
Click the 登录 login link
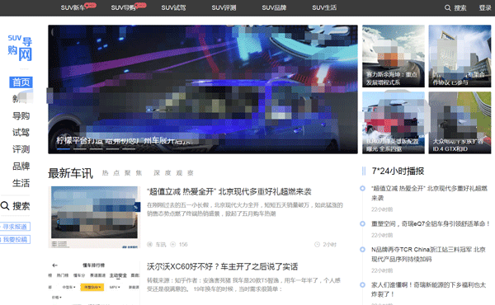(x=485, y=8)
